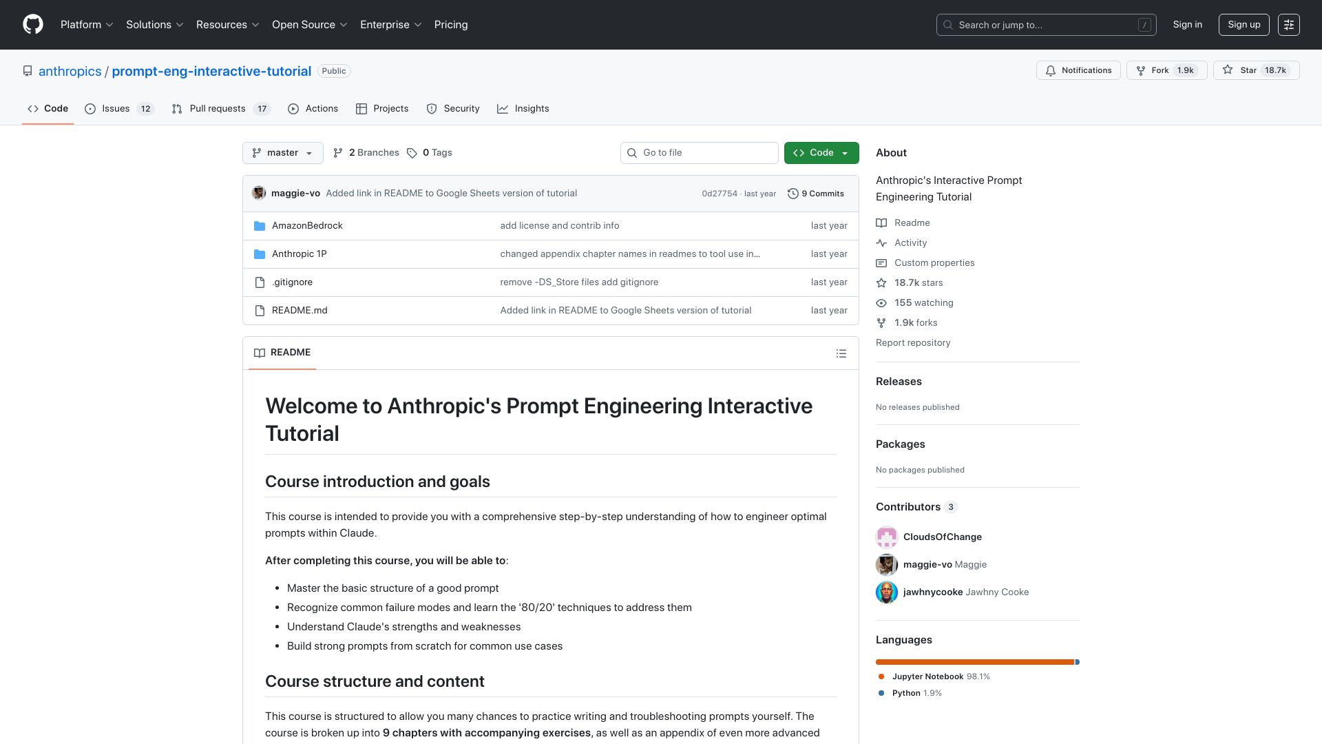This screenshot has height=744, width=1322.
Task: Click the Sign up button
Action: [x=1244, y=25]
